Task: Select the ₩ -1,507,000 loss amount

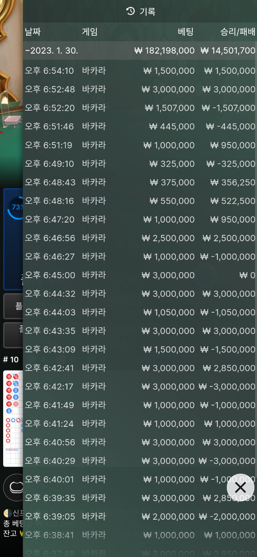Action: click(228, 108)
